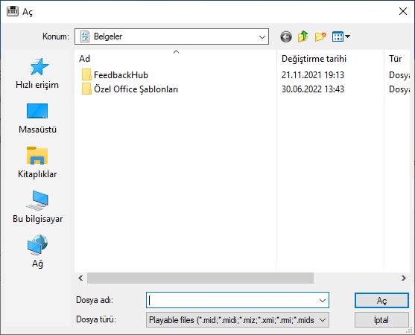Viewport: 415px width, 335px height.
Task: Click the horizontal scrollbar right arrow
Action: tap(404, 278)
